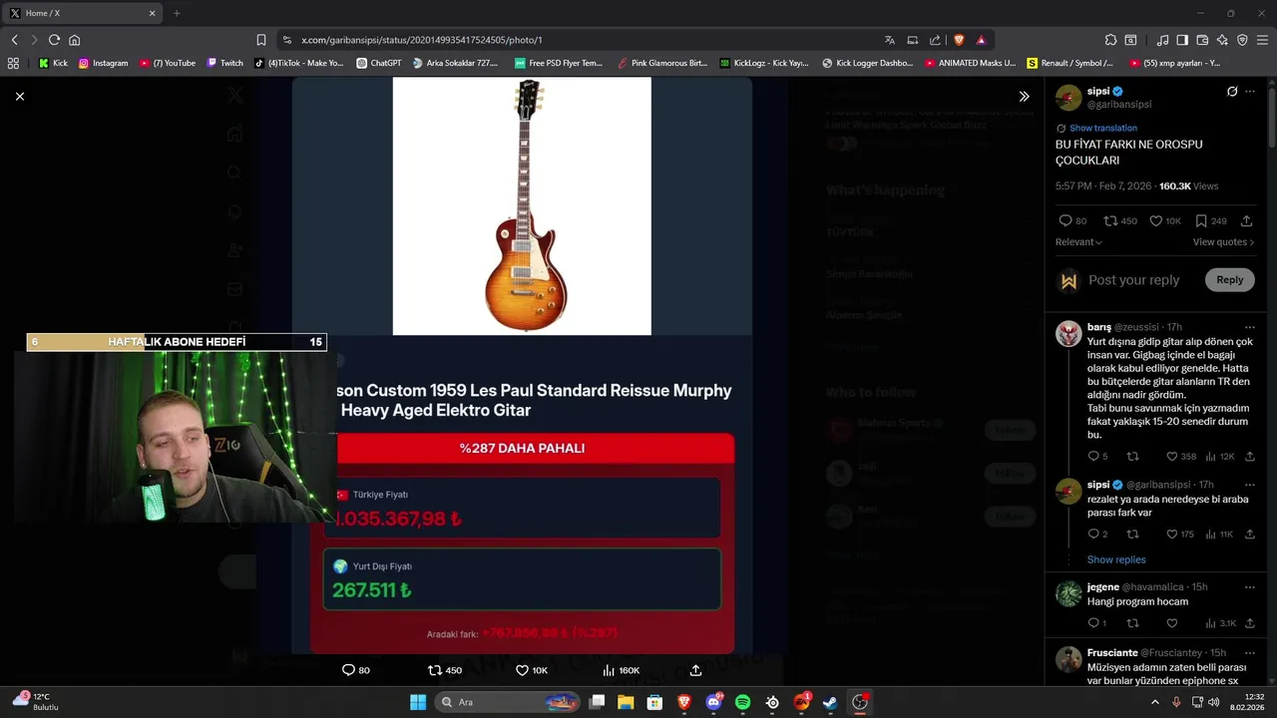Open the Kick bookmark
The width and height of the screenshot is (1277, 718).
(53, 63)
